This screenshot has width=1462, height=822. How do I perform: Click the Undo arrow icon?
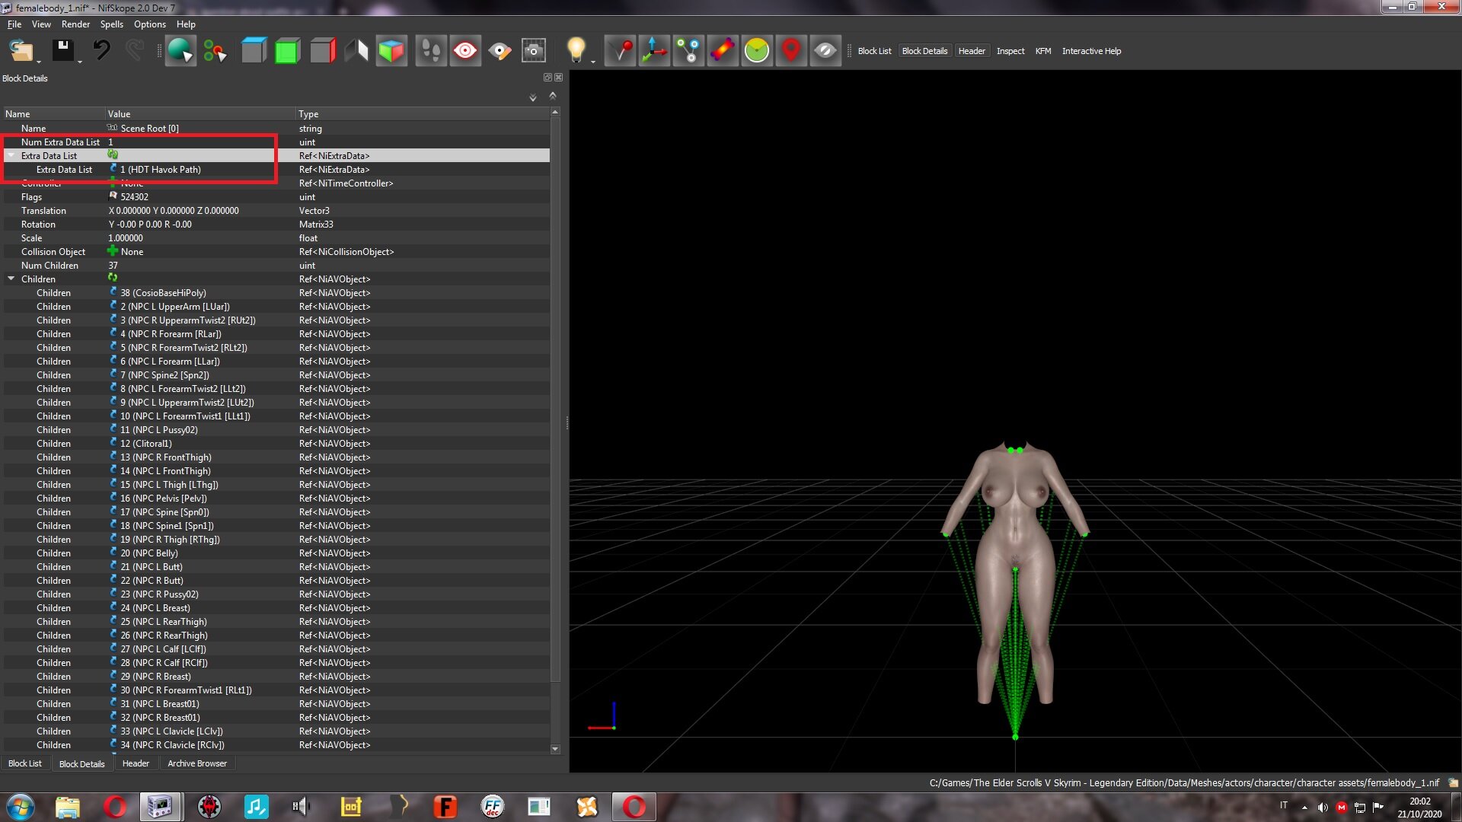(101, 51)
